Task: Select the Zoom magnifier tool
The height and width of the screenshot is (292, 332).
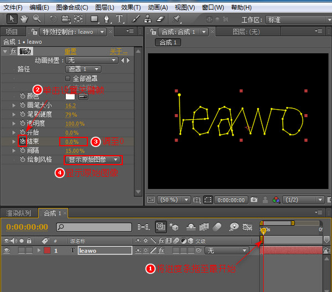Action: coord(37,19)
